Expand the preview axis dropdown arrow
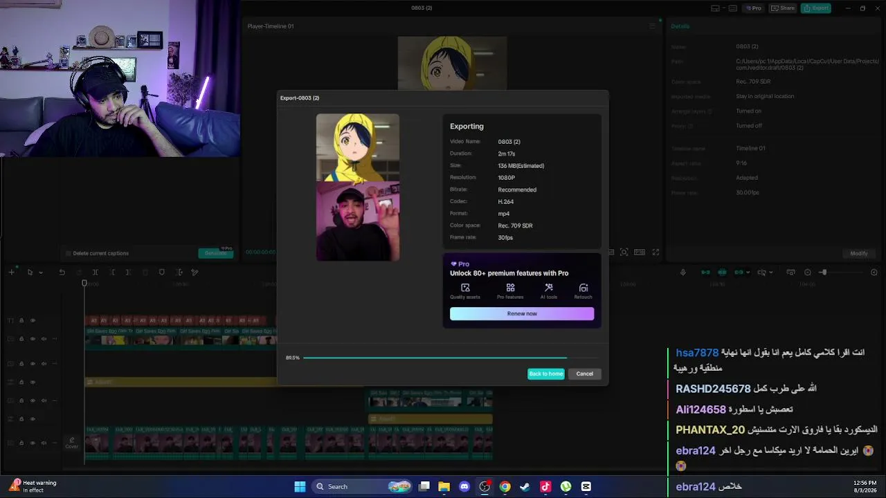The height and width of the screenshot is (498, 886). (770, 273)
